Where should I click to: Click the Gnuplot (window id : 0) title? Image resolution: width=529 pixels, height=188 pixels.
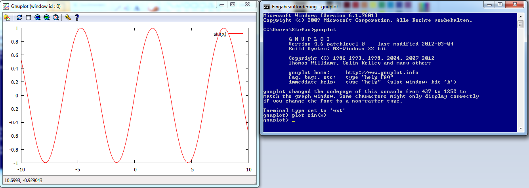point(36,6)
